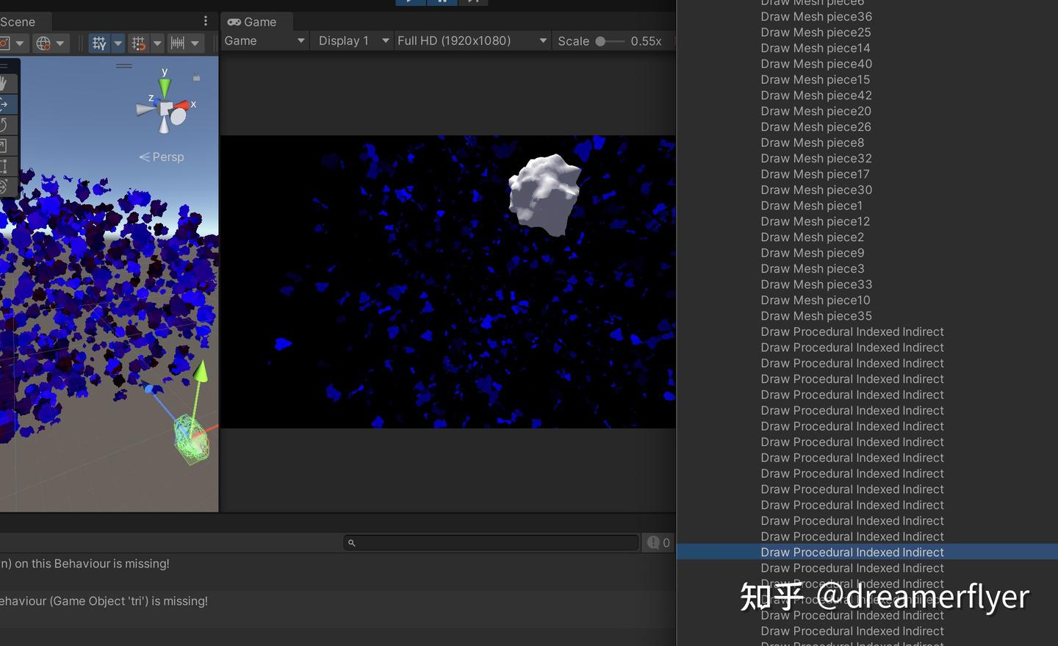
Task: Click the Game tab controller icon
Action: click(234, 21)
